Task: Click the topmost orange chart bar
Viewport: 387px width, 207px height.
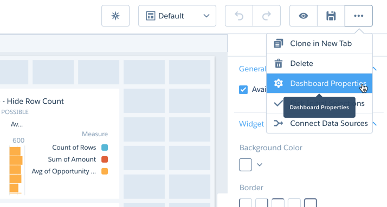Action: point(15,151)
